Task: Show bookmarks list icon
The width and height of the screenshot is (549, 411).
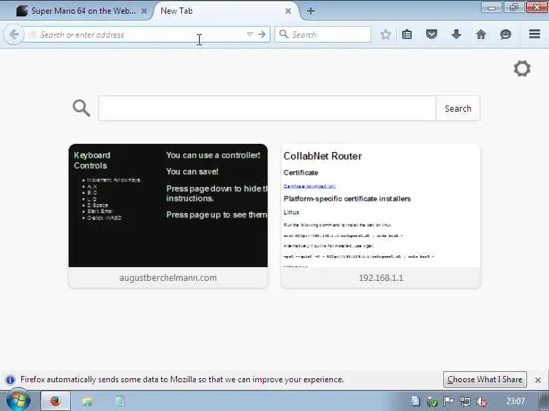Action: [407, 34]
